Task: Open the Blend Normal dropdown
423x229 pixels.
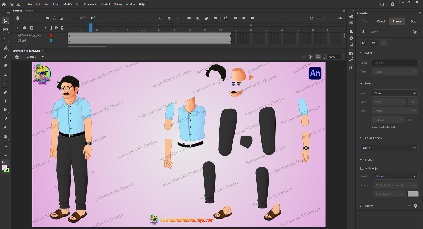Action: click(x=396, y=176)
